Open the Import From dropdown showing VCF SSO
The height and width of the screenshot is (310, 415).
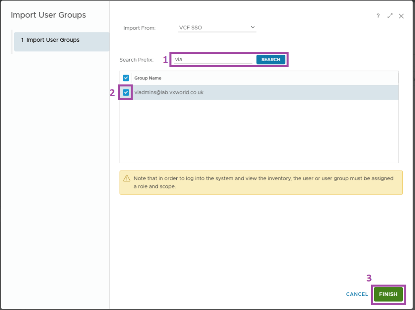pos(217,28)
